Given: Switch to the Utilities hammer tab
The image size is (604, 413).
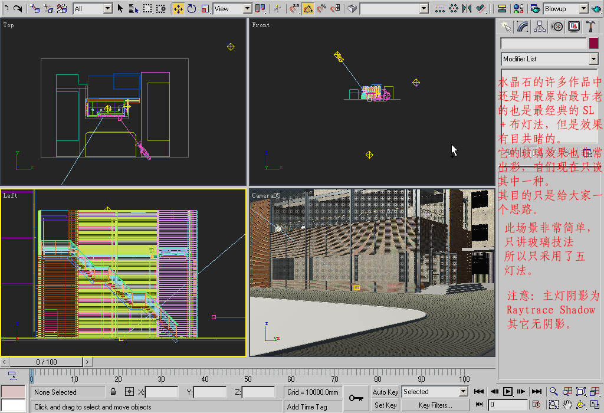Looking at the screenshot, I should [x=590, y=27].
